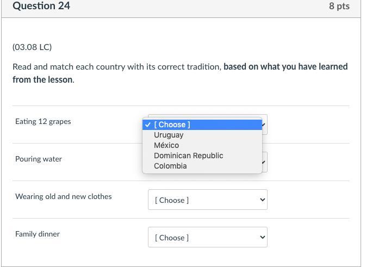This screenshot has height=267, width=366.
Task: Click the "Wearing old and new clothes" label
Action: [x=63, y=196]
